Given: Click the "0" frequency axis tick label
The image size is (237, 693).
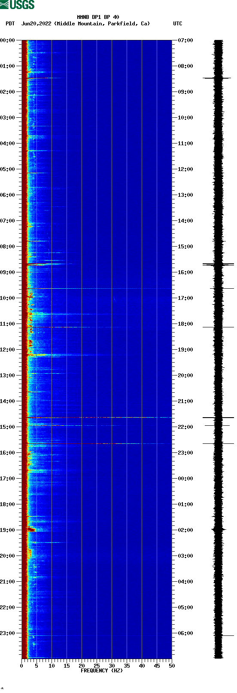Looking at the screenshot, I should click(21, 666).
